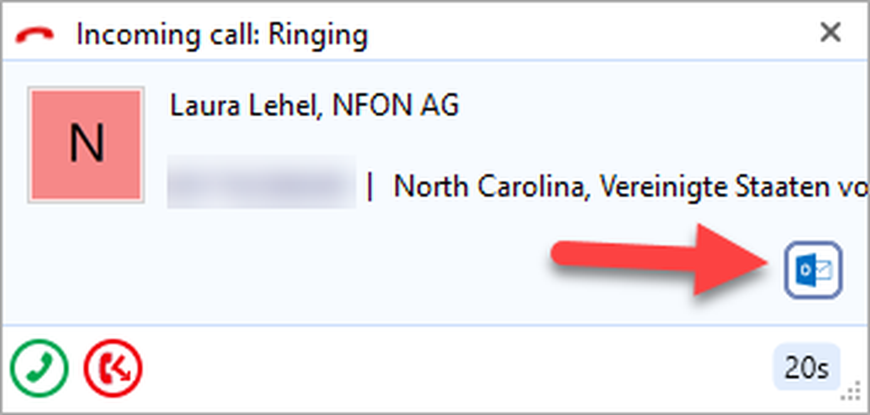Close the incoming call popup
The image size is (870, 415).
point(830,33)
